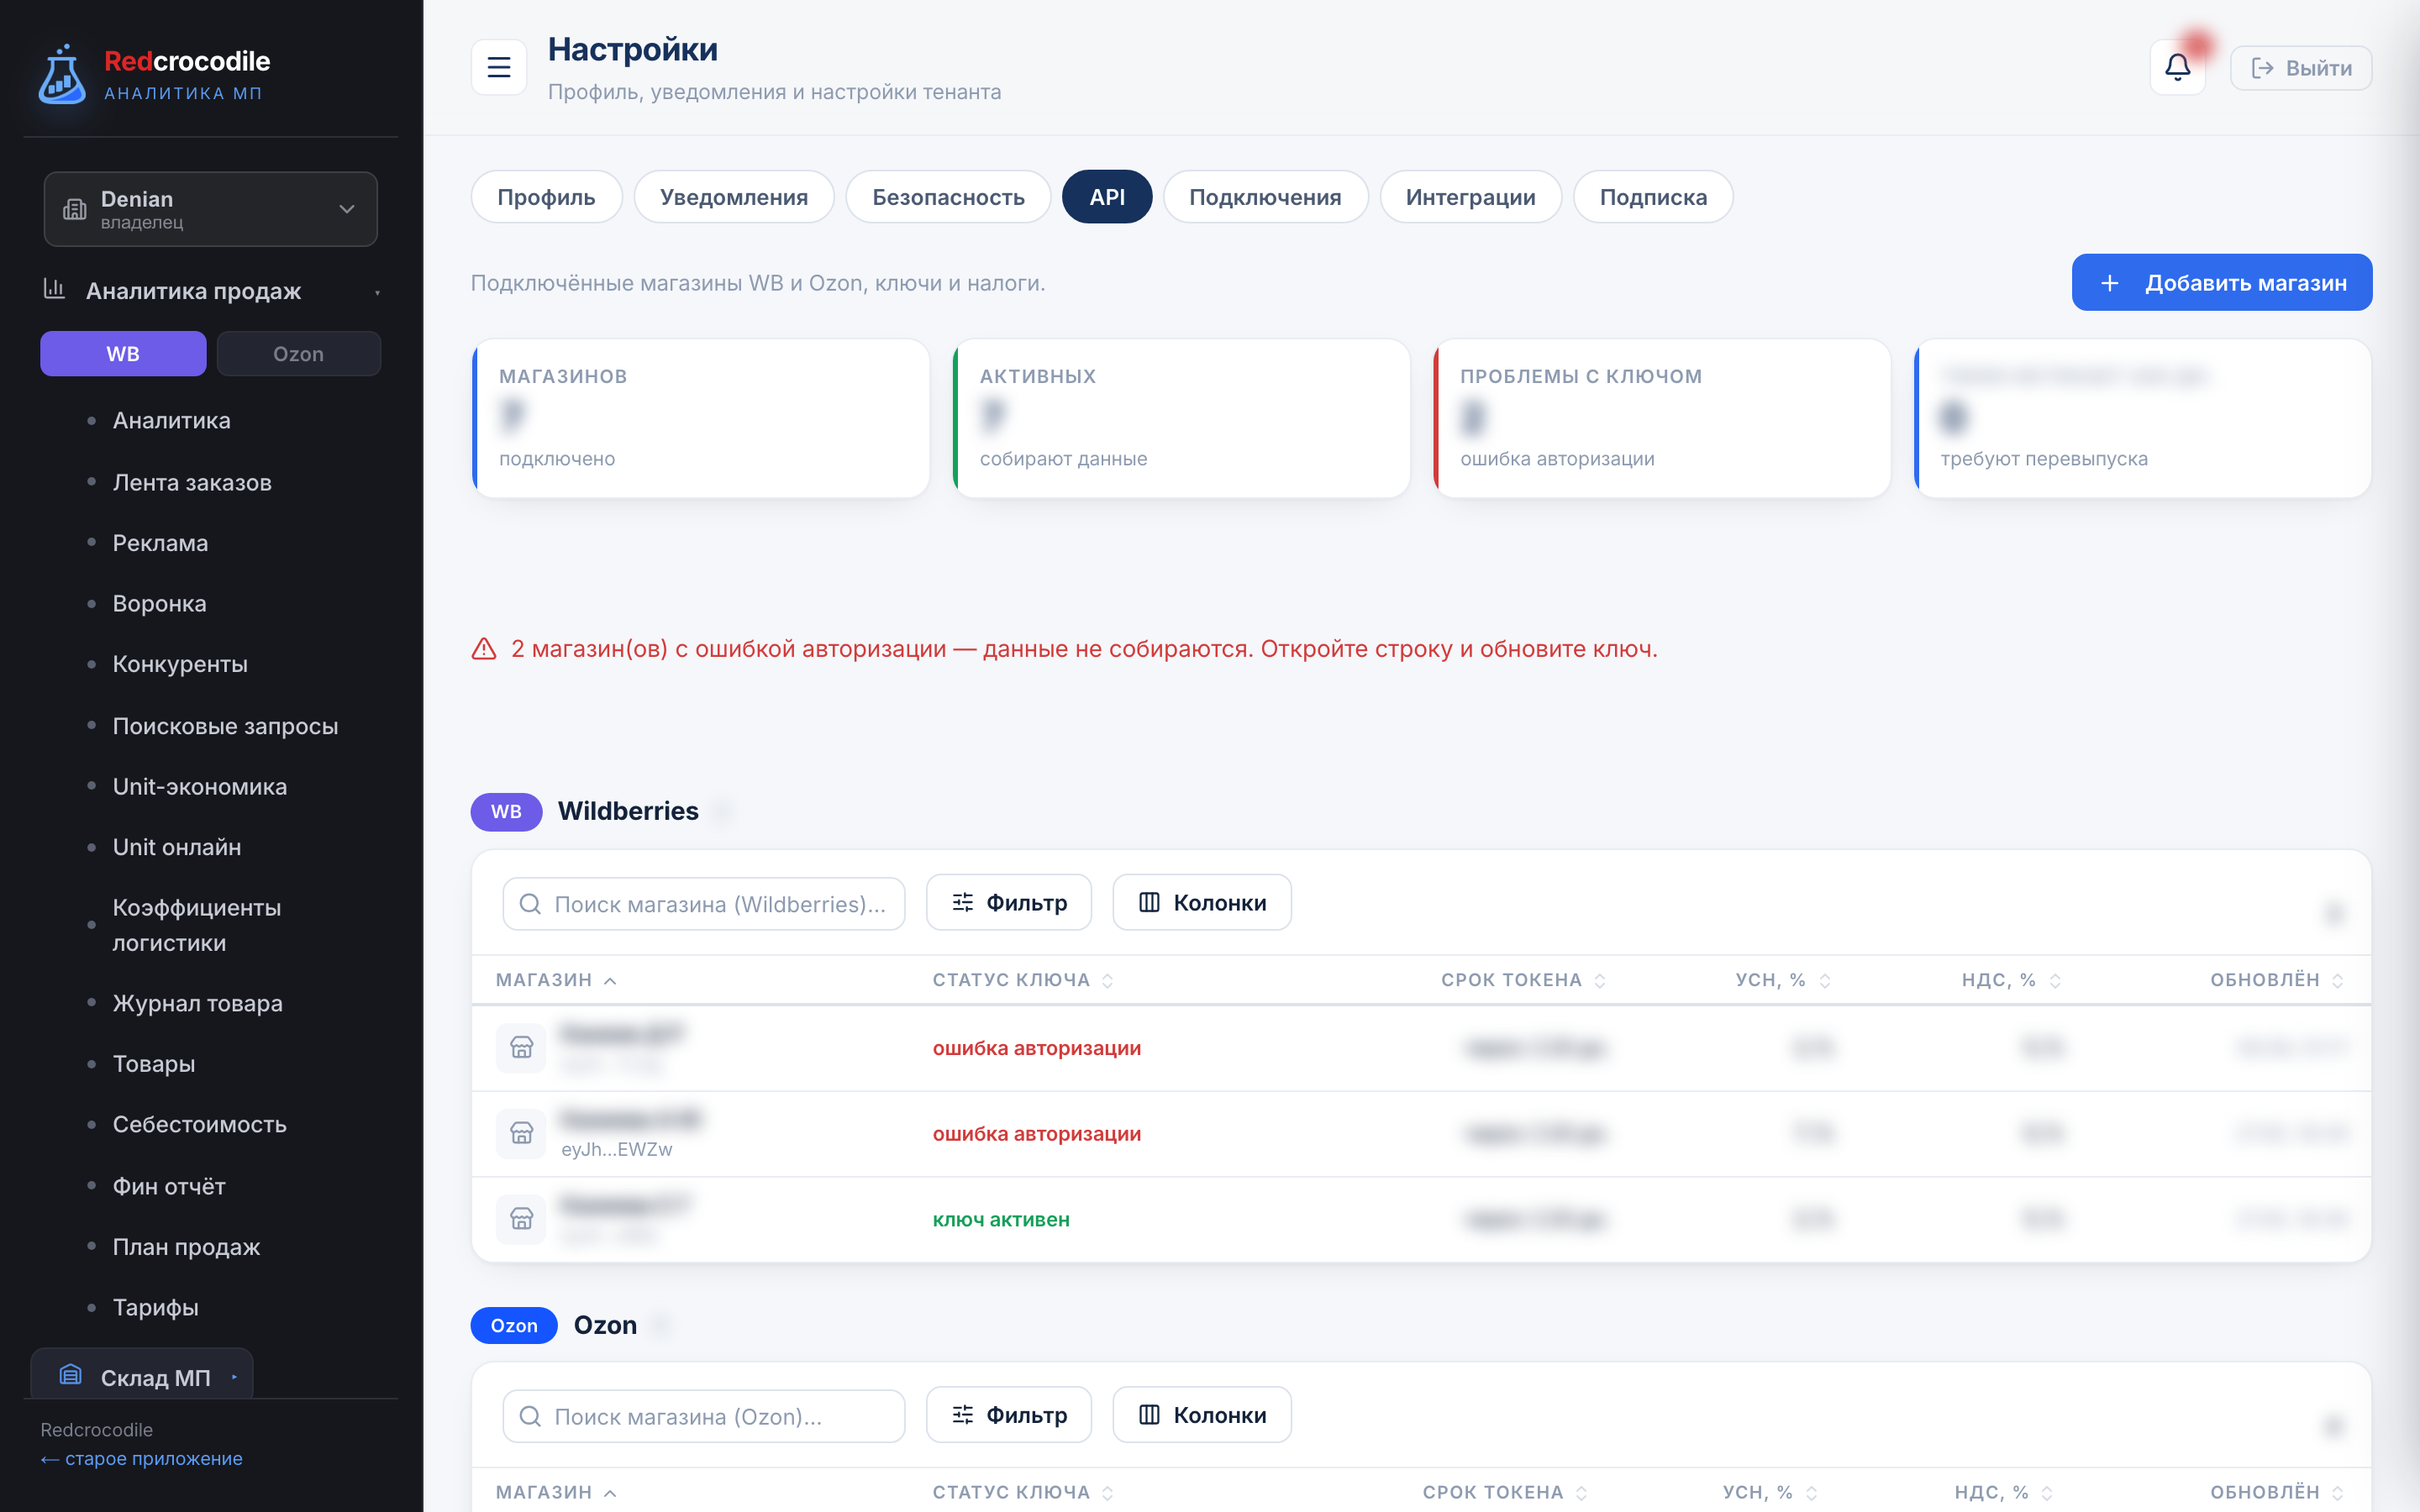Go to the Подключения tab
This screenshot has height=1512, width=2420.
click(1265, 197)
